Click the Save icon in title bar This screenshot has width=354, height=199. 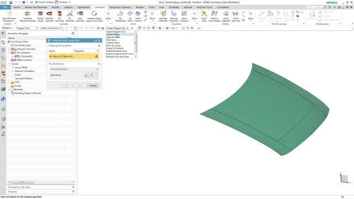coord(11,2)
